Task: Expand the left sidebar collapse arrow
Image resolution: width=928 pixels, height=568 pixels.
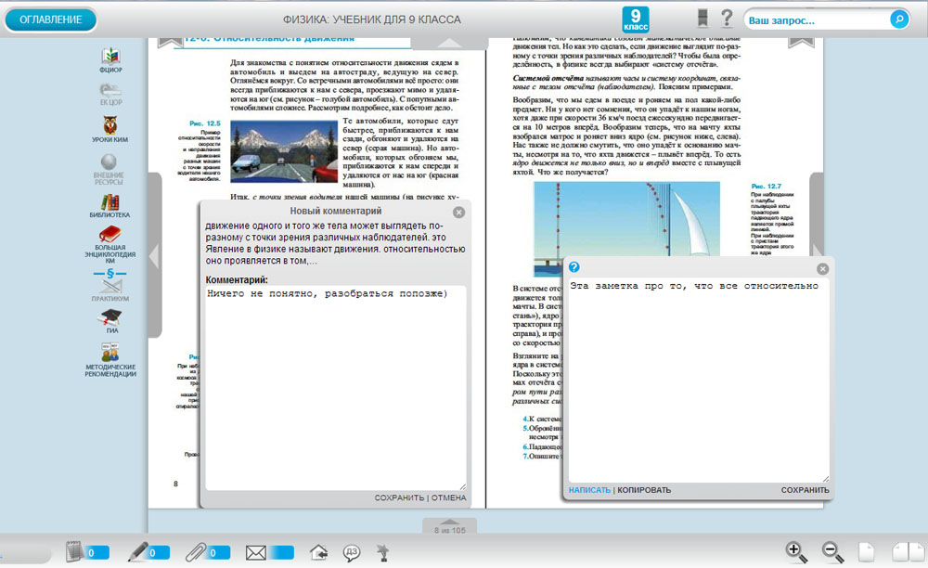Action: pos(155,254)
